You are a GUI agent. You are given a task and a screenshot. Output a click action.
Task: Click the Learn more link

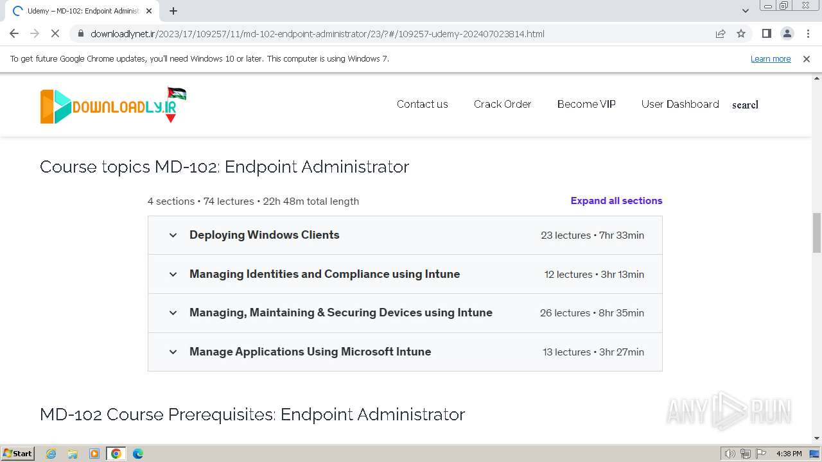771,58
